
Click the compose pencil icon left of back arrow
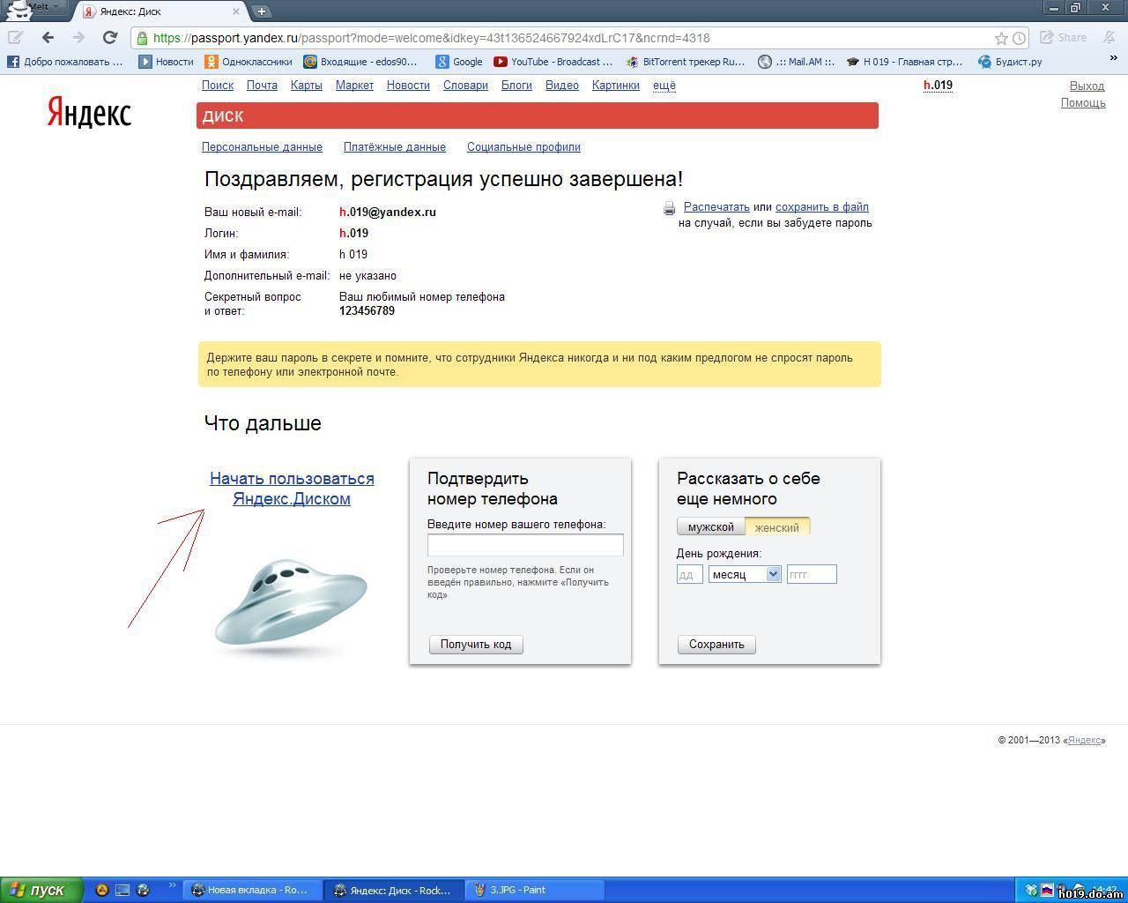pyautogui.click(x=16, y=37)
